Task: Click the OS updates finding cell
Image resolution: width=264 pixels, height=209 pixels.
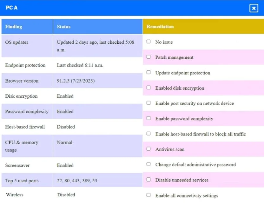Action: (27, 46)
